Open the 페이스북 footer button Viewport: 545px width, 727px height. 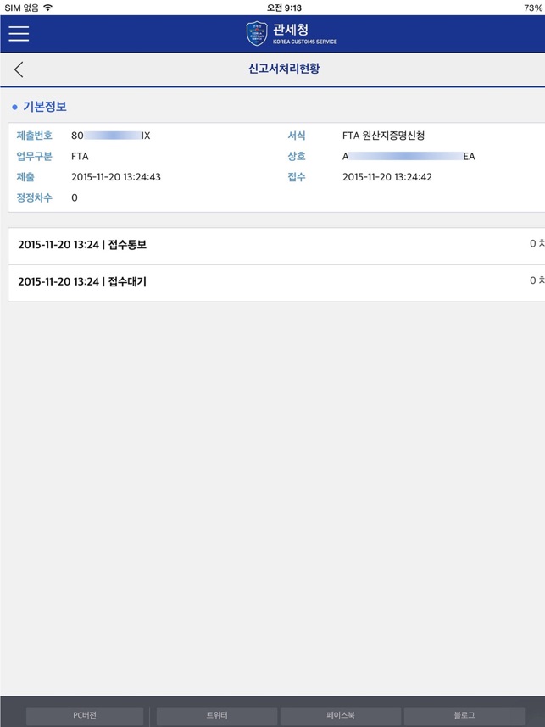341,715
